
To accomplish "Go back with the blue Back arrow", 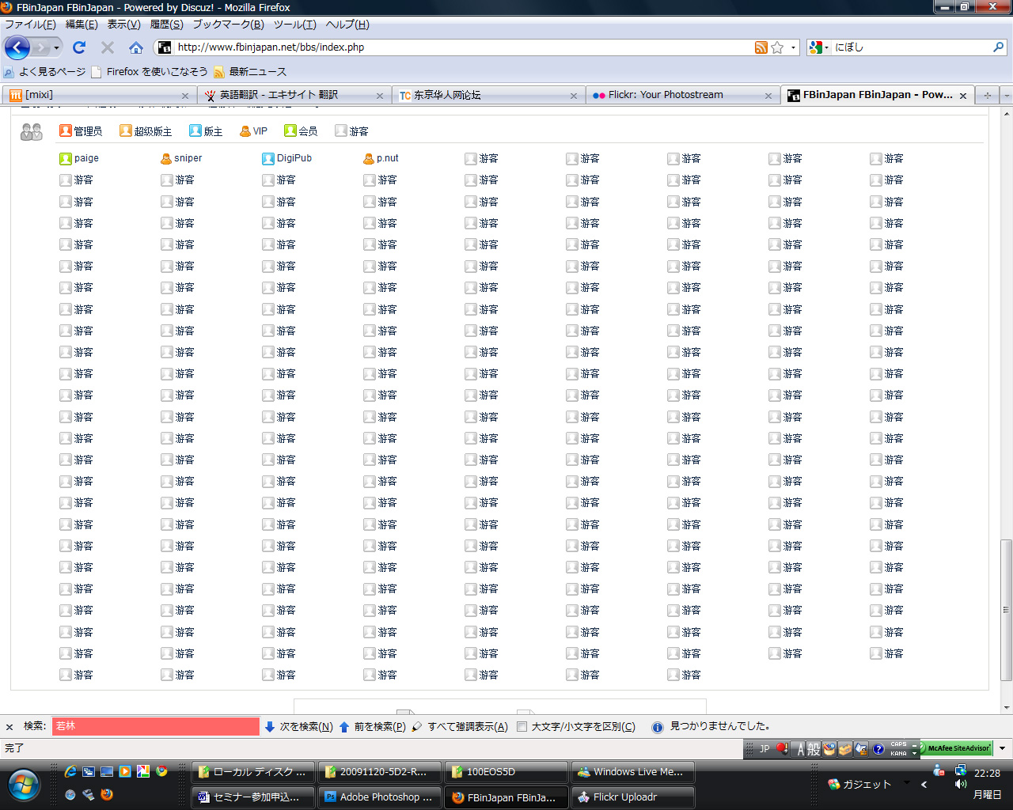I will coord(17,47).
